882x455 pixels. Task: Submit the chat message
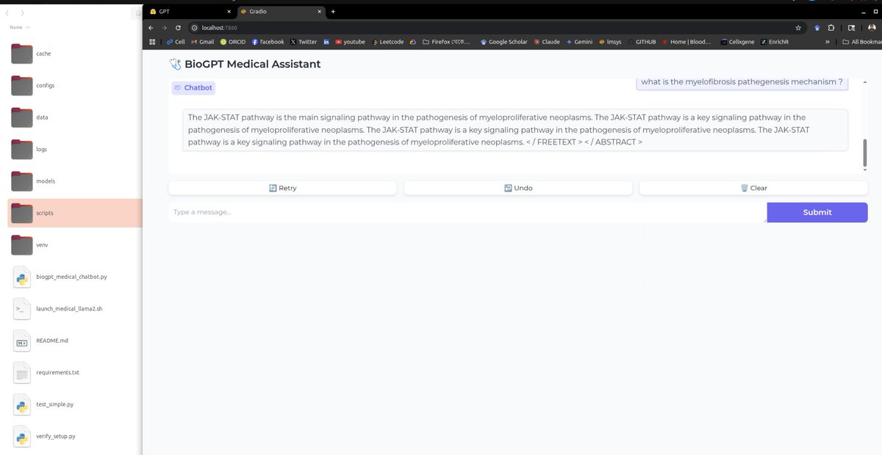[817, 212]
